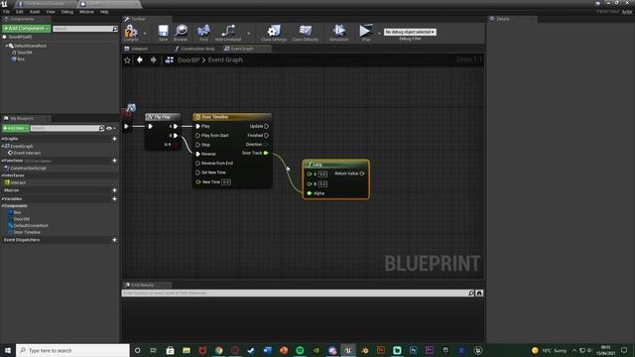The width and height of the screenshot is (635, 357).
Task: Click the Timeline Update output pin
Action: (x=266, y=126)
